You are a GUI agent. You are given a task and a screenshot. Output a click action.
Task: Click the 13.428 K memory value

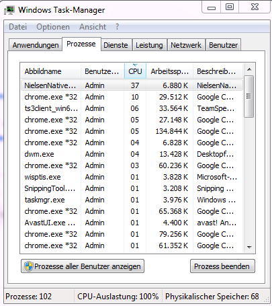(173, 154)
